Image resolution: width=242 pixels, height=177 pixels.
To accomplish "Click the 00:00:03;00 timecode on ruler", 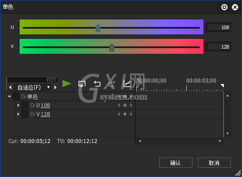I will click(201, 81).
